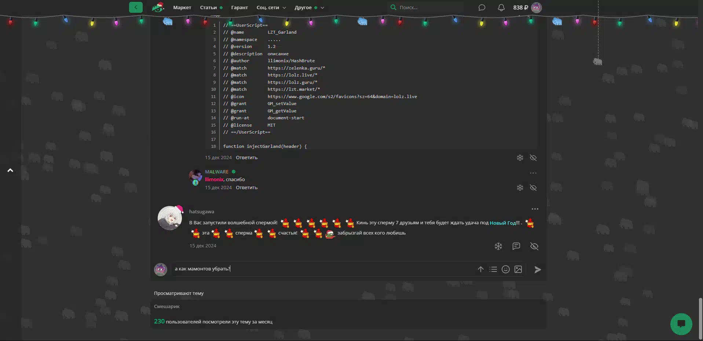Expand the Другое dropdown menu
This screenshot has width=703, height=341.
pos(309,8)
